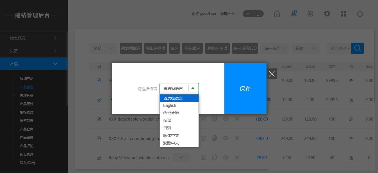The width and height of the screenshot is (378, 173).
Task: Click the power logout icon
Action: [360, 14]
